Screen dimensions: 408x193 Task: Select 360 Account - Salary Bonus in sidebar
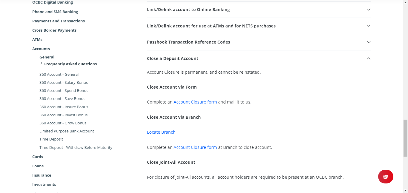pos(64,82)
